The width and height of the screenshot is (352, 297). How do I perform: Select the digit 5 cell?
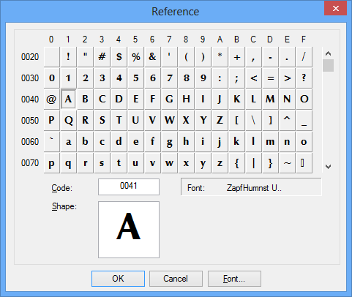point(135,78)
